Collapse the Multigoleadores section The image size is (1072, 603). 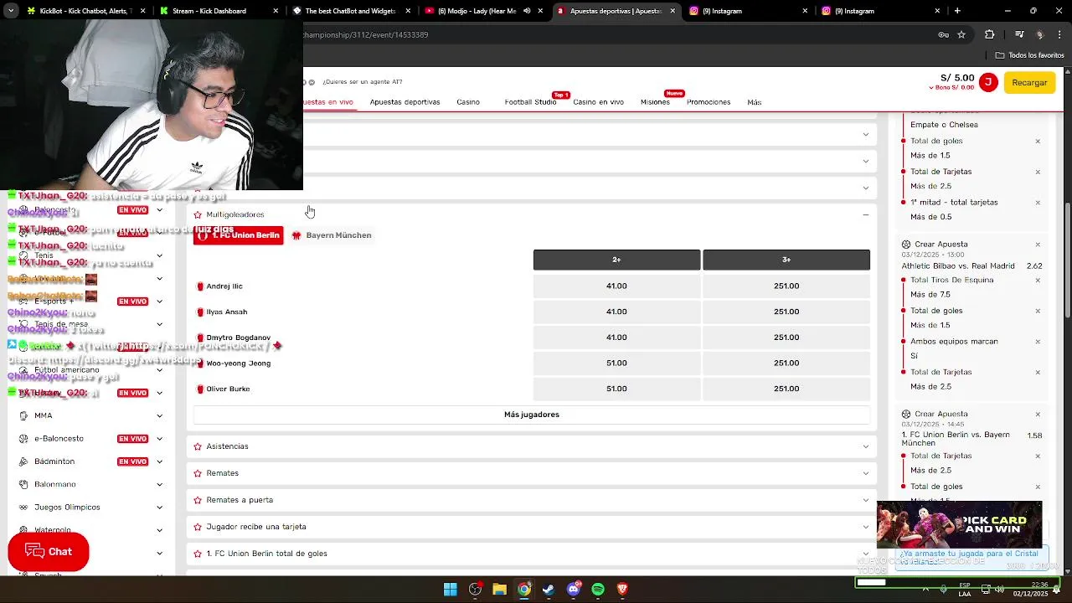(x=865, y=214)
